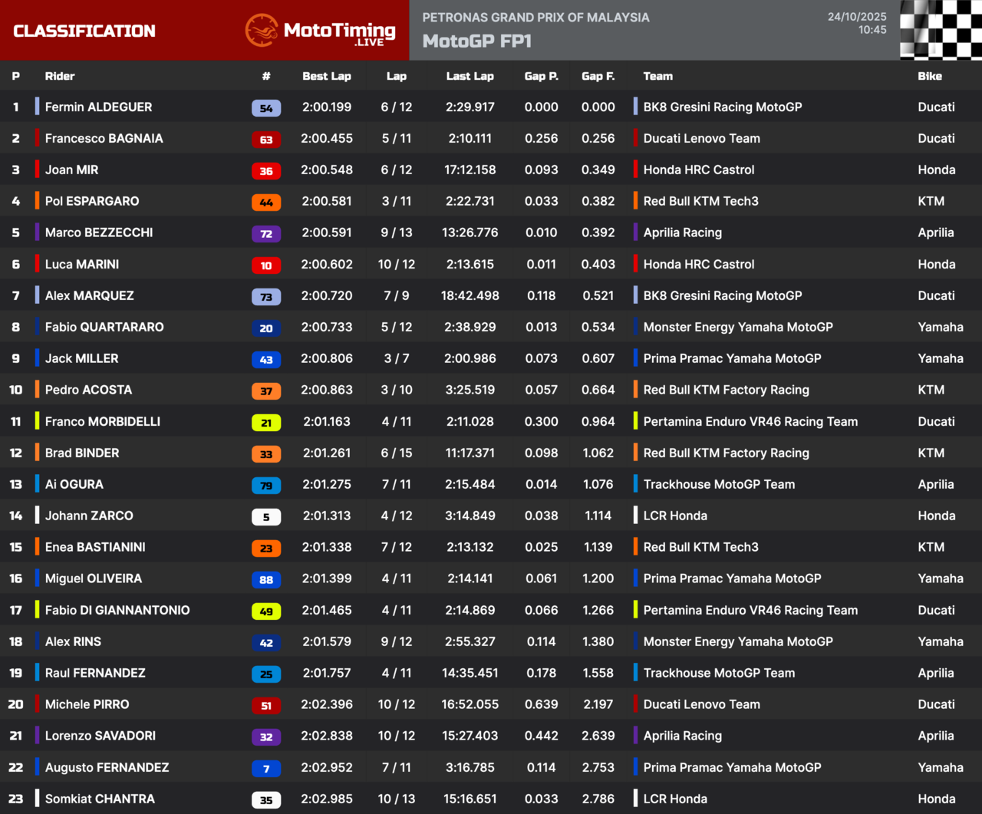The height and width of the screenshot is (814, 982).
Task: Select Somkiat CHANTRA's best lap time 2:02.985
Action: click(326, 799)
